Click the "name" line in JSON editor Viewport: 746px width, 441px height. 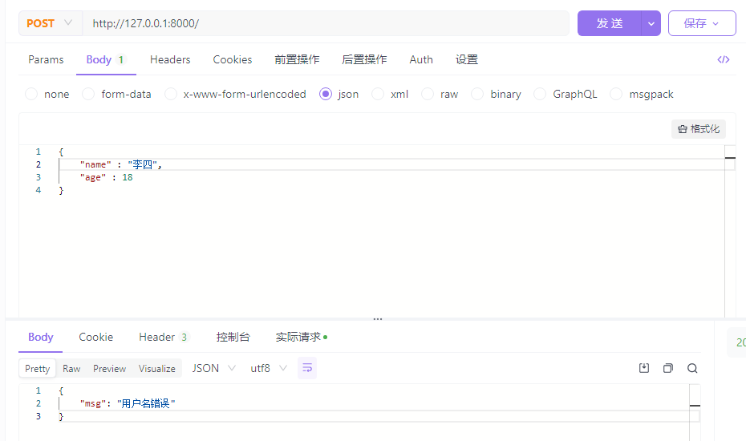tap(121, 164)
